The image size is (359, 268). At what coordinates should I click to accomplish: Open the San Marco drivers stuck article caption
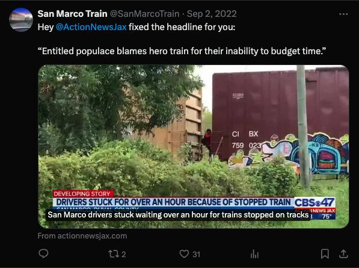point(178,215)
